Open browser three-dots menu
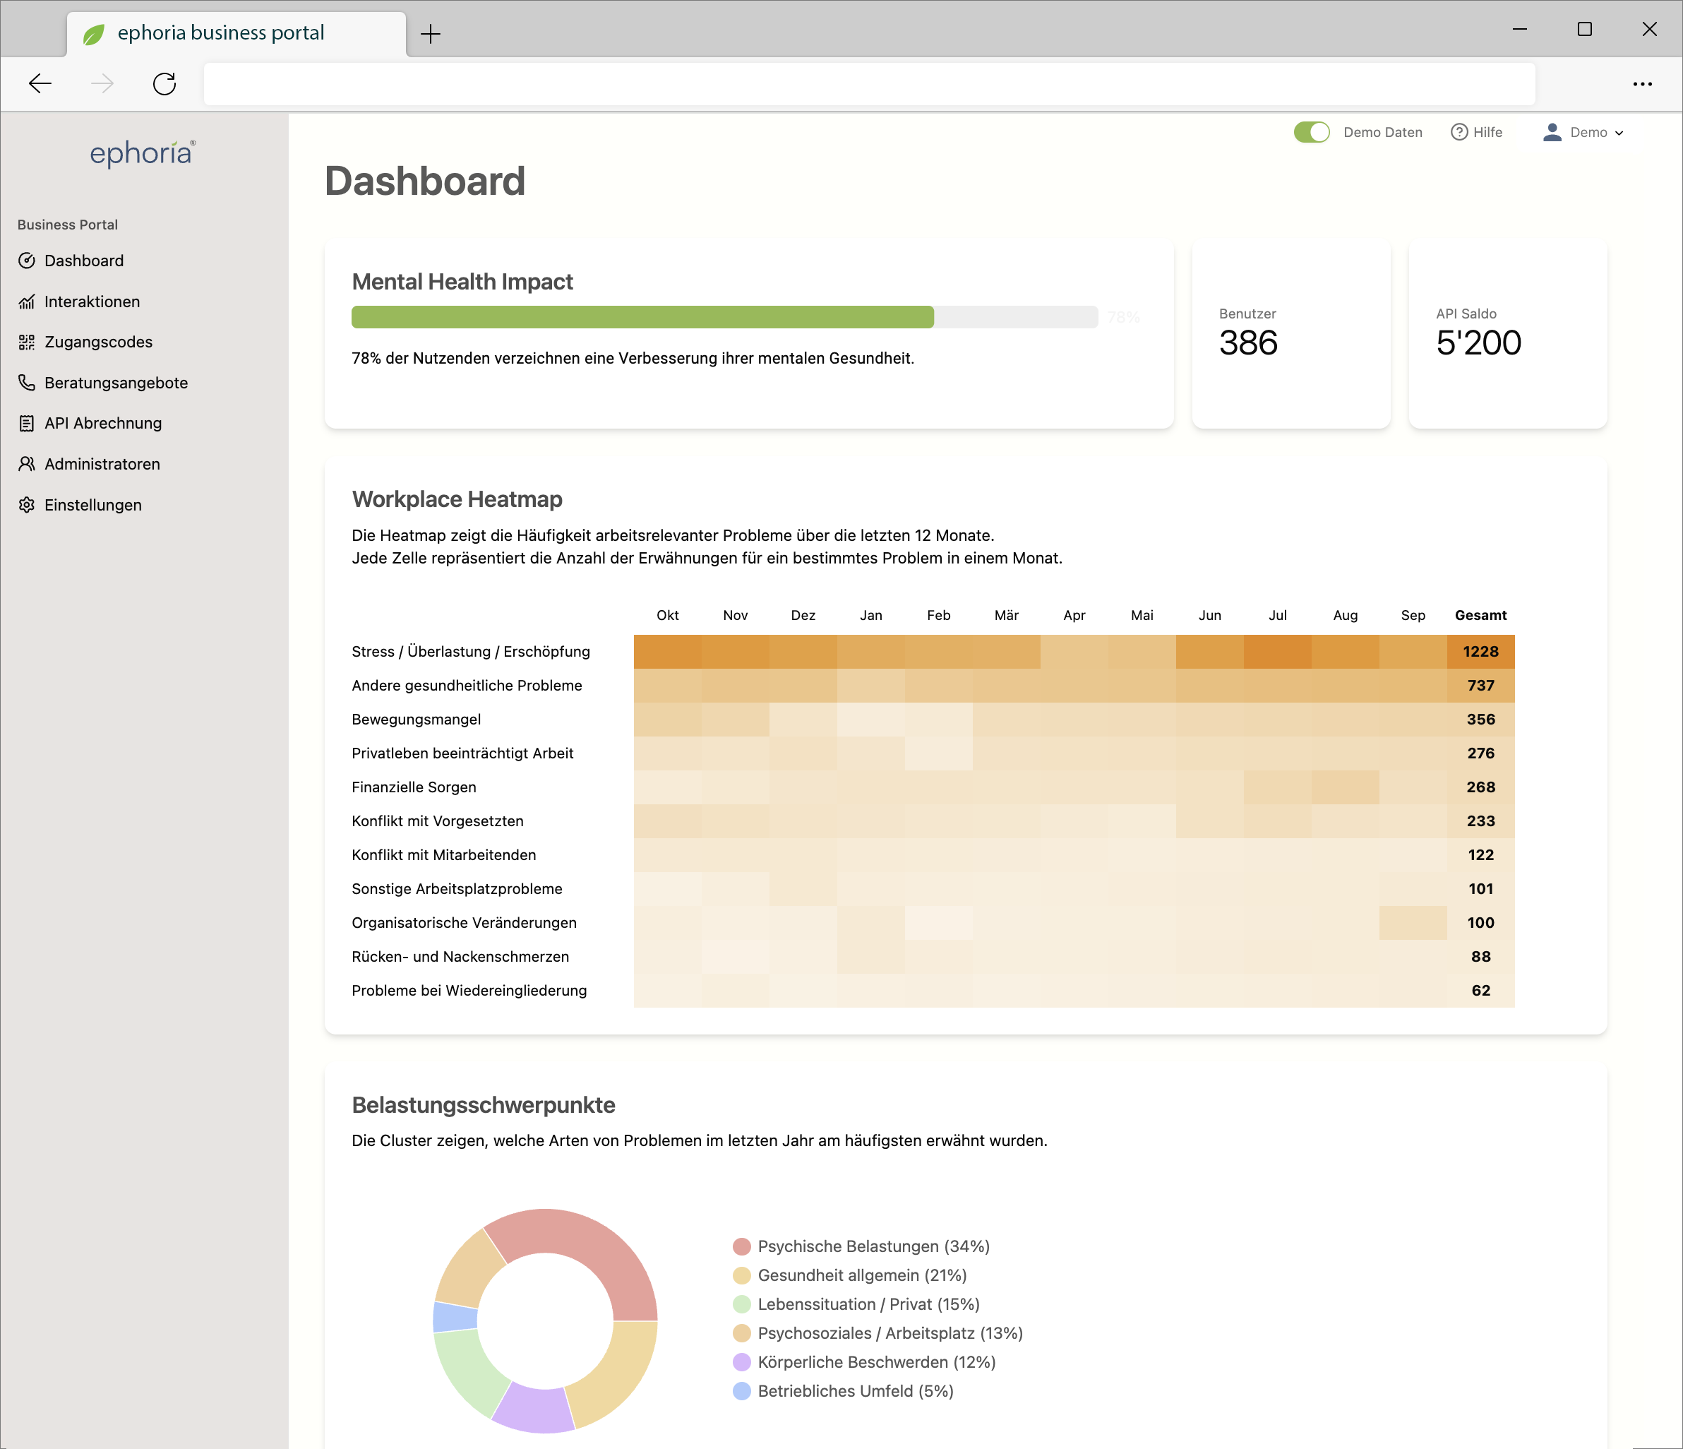Screen dimensions: 1683x1449 (1642, 84)
